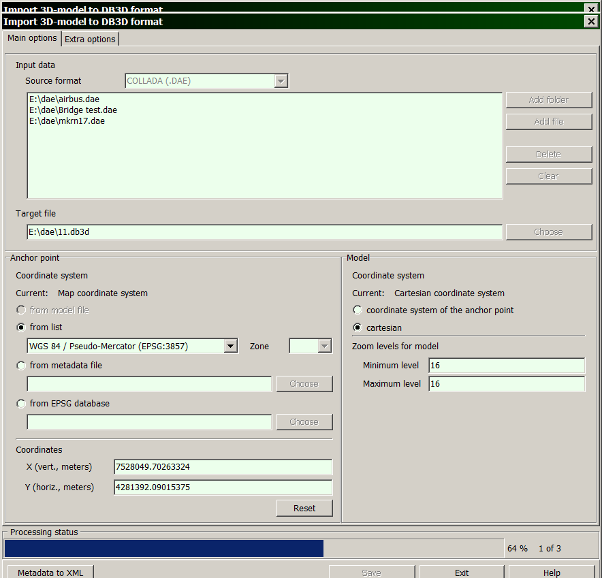Select the 'from metadata file' radio option
Screen dimensions: 602x578
coord(21,366)
